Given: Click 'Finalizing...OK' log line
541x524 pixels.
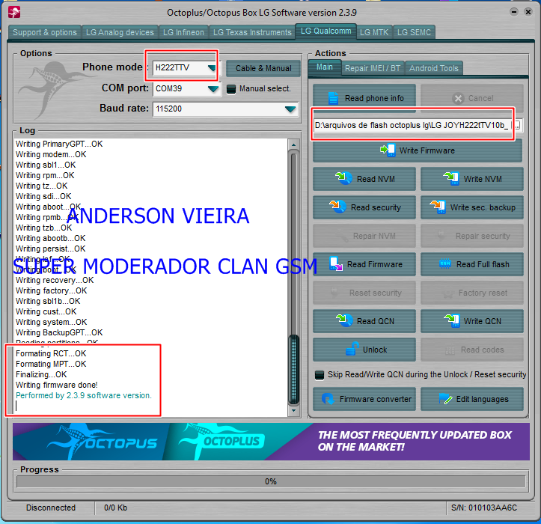Looking at the screenshot, I should click(41, 374).
